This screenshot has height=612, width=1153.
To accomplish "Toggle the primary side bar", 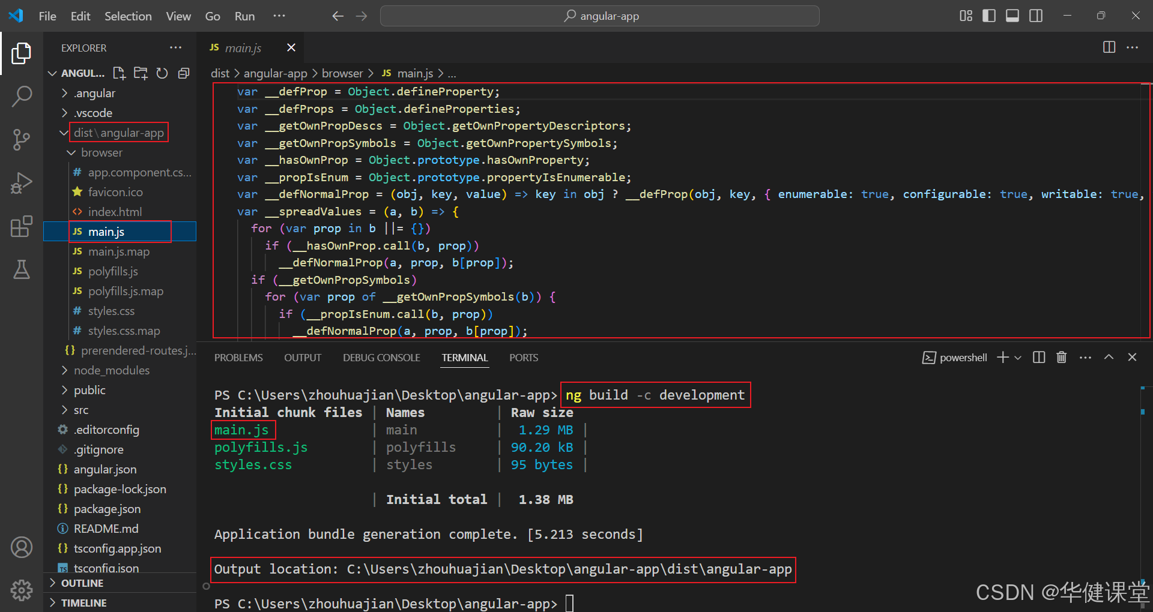I will click(989, 16).
